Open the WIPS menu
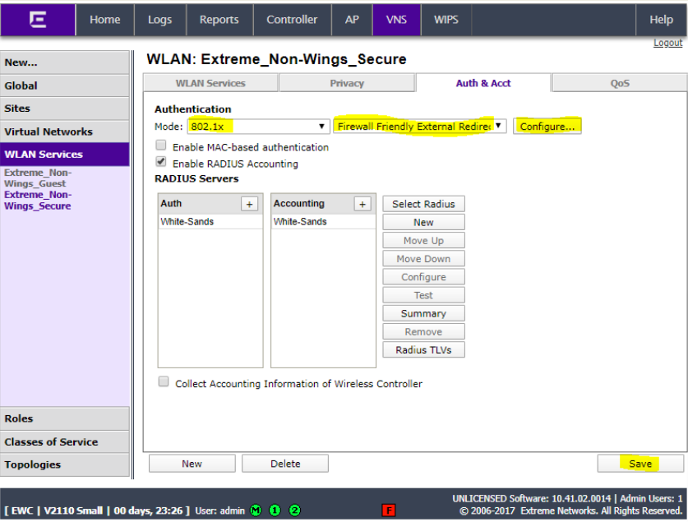 point(446,20)
